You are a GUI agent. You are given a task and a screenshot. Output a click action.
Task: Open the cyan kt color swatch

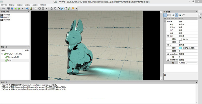(180, 48)
